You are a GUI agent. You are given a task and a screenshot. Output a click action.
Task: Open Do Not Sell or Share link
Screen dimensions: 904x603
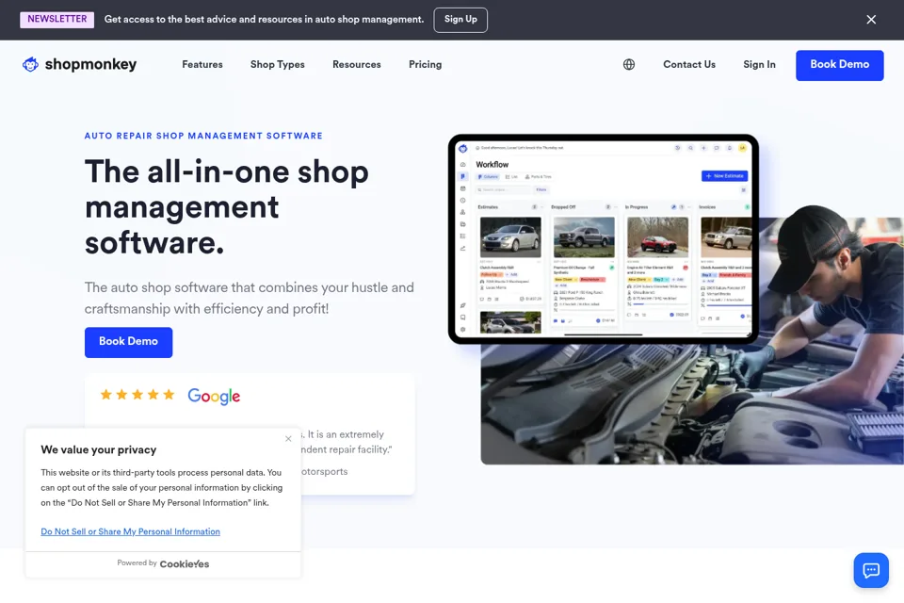(x=130, y=531)
